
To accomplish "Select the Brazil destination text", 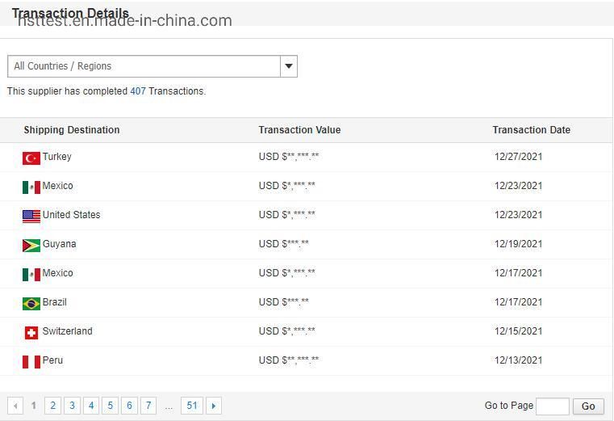I will [x=54, y=302].
